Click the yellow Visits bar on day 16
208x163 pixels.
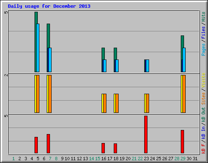coord(102,103)
